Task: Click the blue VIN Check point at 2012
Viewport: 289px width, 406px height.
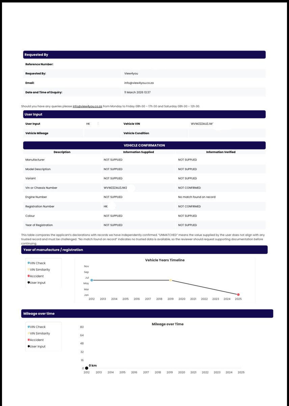Action: (91, 280)
